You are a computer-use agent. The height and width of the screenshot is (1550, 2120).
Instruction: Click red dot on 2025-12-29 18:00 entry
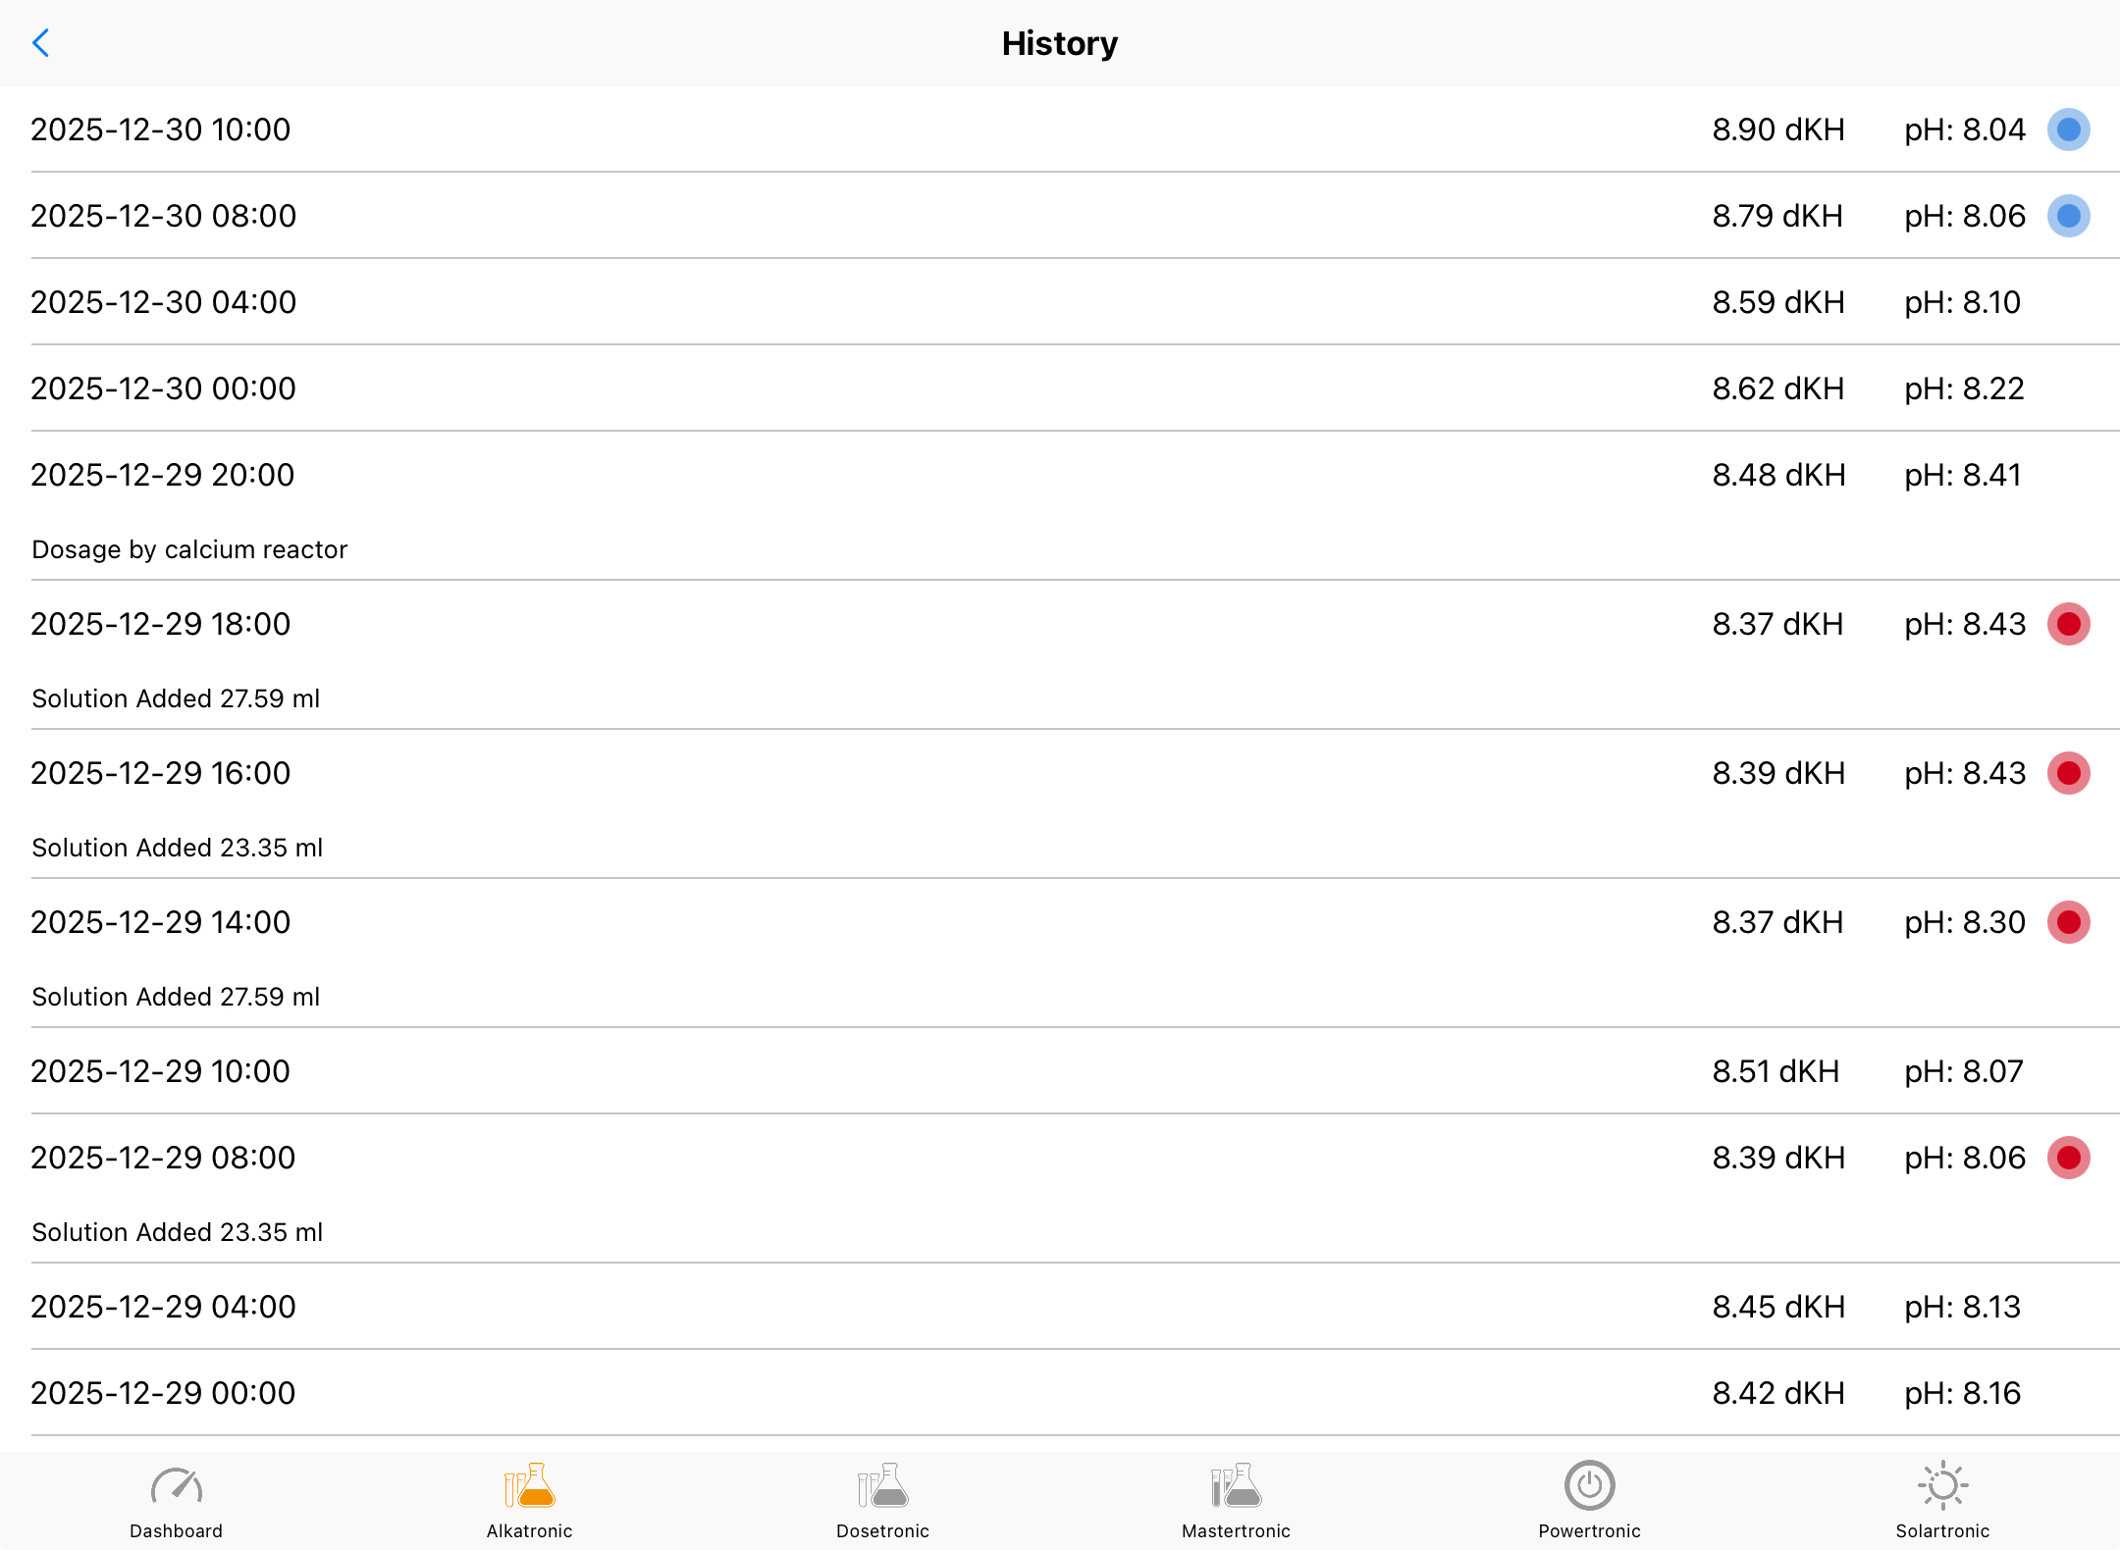coord(2069,624)
